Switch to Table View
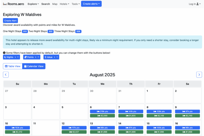Screen dimensions: 204x136 click(x=13, y=66)
